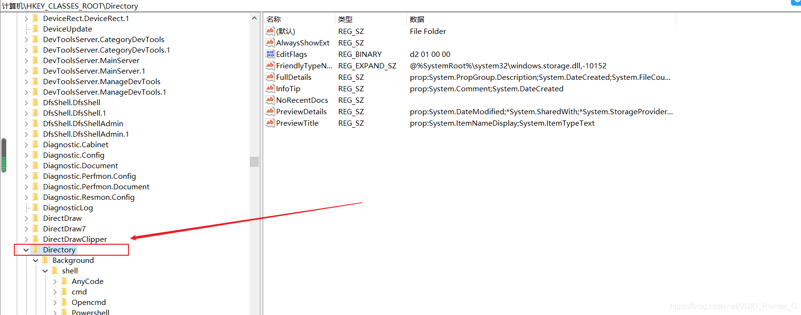Click the folder icon of cmd key
Image resolution: width=801 pixels, height=315 pixels.
[x=64, y=292]
